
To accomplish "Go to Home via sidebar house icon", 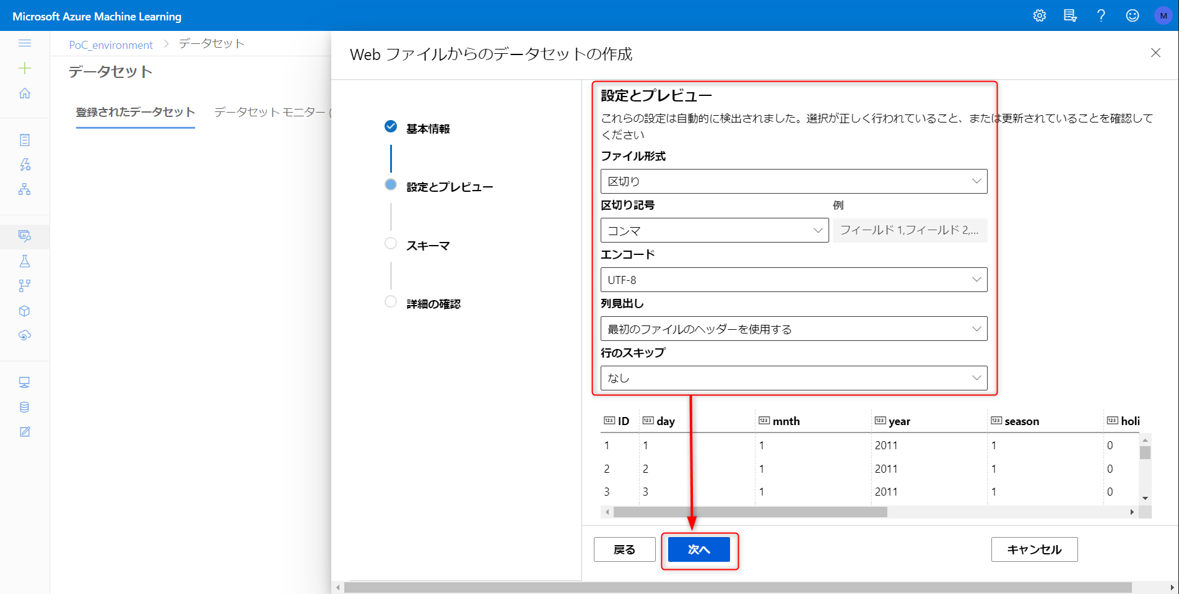I will (x=25, y=93).
